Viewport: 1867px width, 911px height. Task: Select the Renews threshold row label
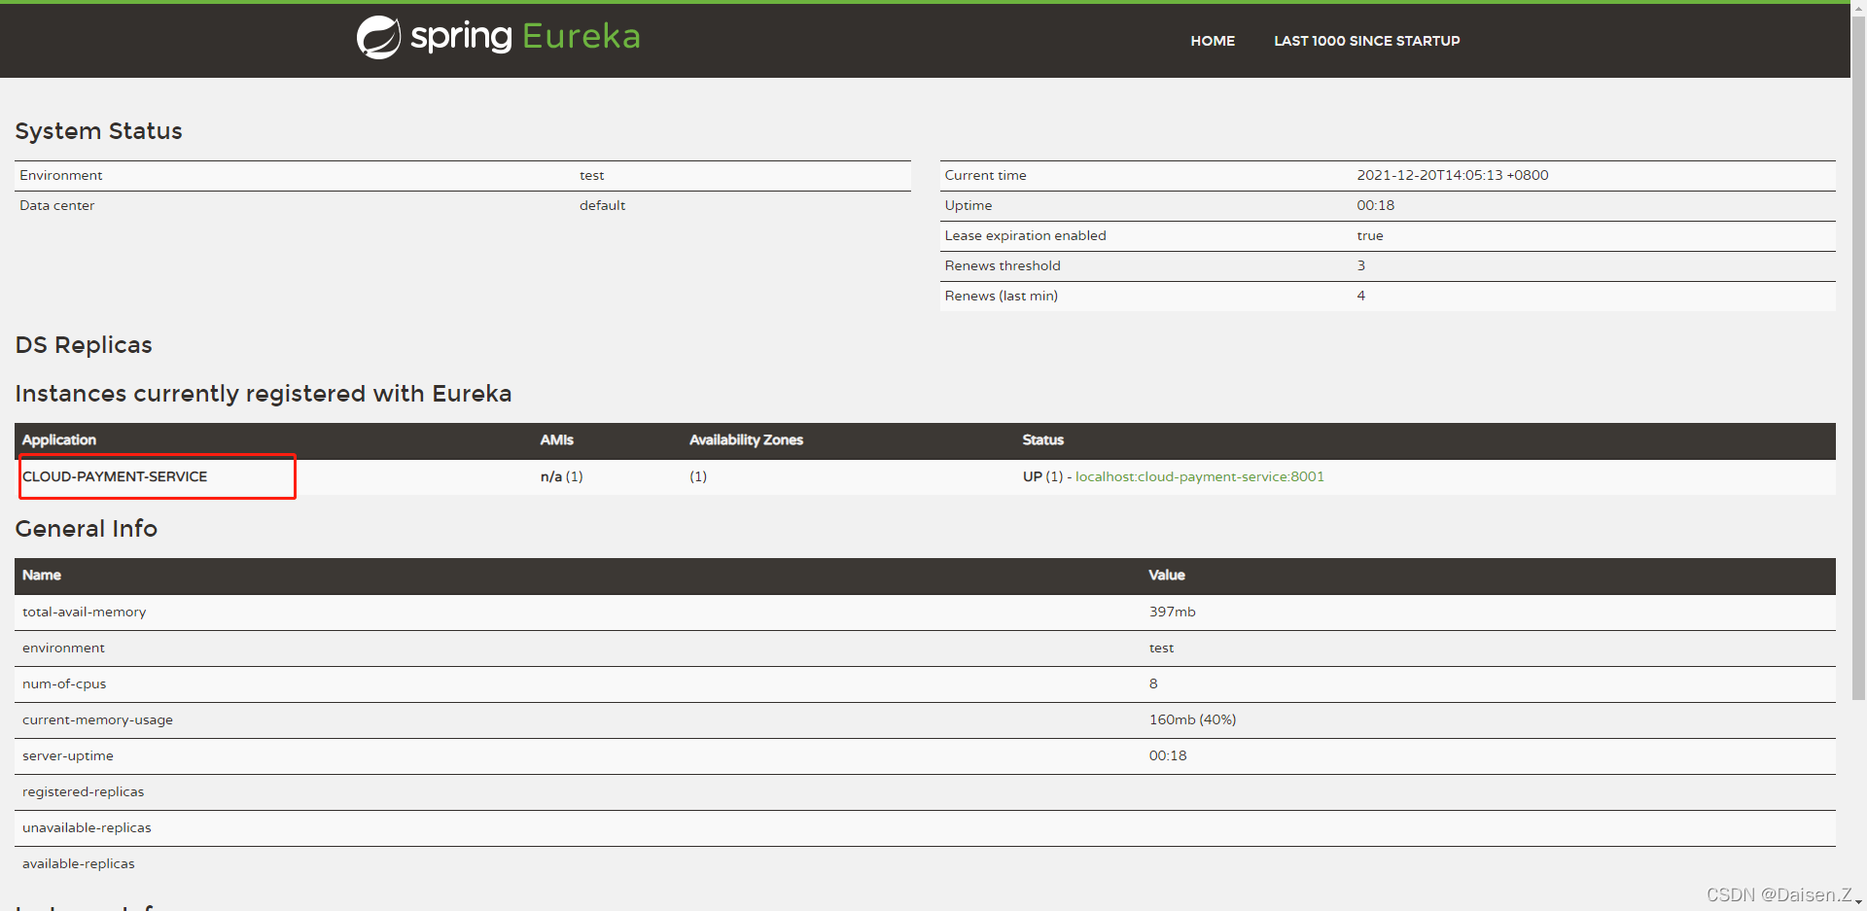pos(1003,265)
